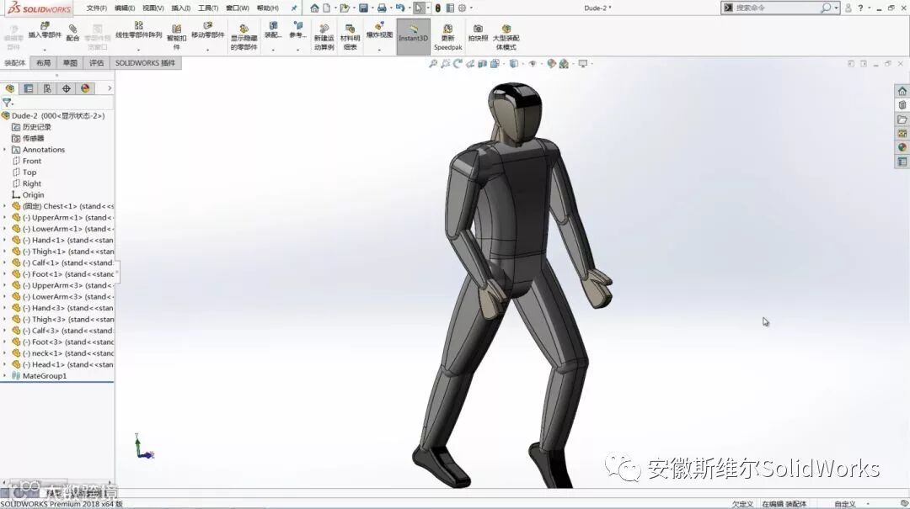Click the Print icon
Image resolution: width=910 pixels, height=509 pixels.
pyautogui.click(x=382, y=8)
